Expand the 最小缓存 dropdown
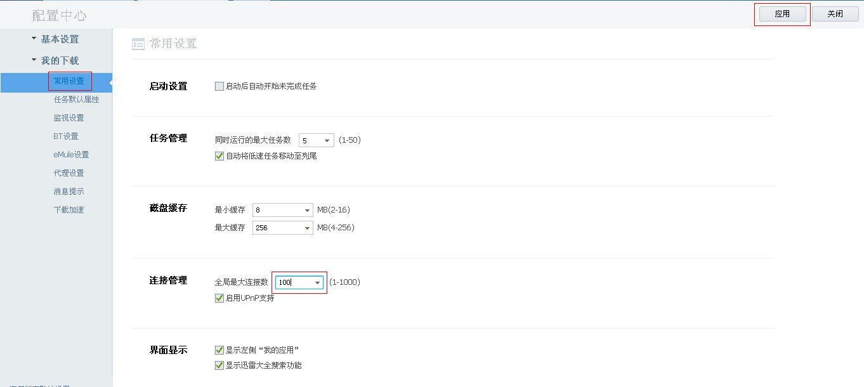The image size is (864, 387). tap(307, 210)
